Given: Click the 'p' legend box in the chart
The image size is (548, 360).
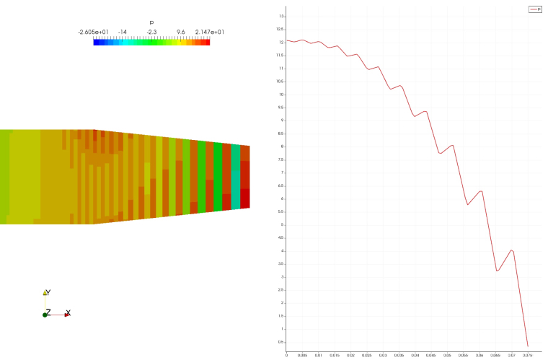Looking at the screenshot, I should click(x=535, y=9).
